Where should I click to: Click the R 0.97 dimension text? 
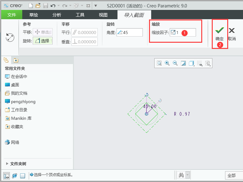(x=182, y=114)
